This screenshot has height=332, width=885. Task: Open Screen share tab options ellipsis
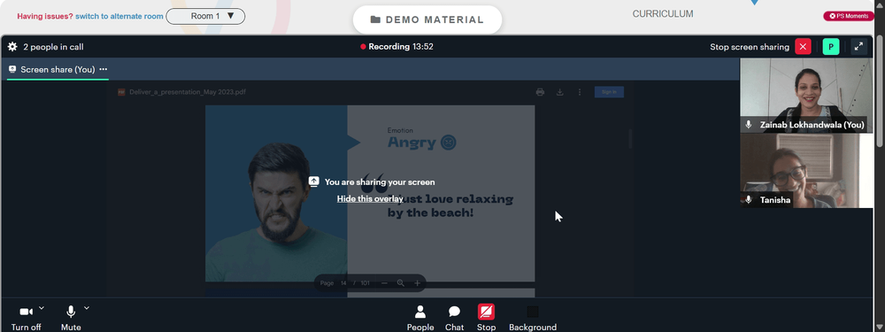click(104, 69)
